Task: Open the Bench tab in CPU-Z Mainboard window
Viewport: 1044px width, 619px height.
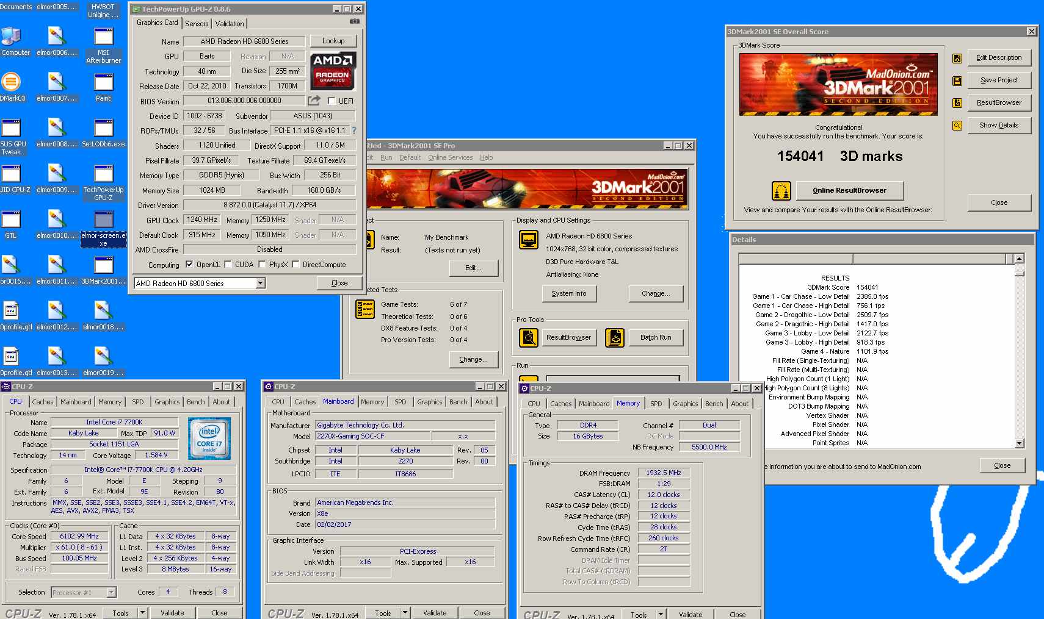Action: point(459,402)
